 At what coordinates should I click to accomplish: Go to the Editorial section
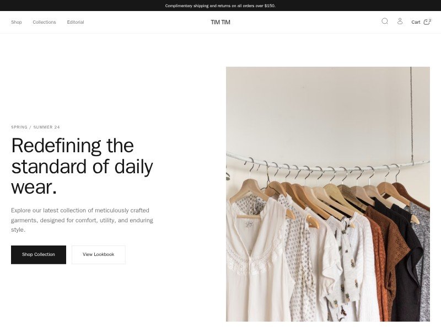coord(76,22)
